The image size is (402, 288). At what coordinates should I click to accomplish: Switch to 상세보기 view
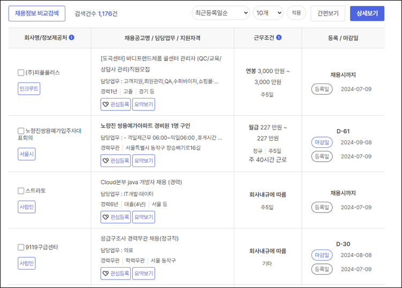(367, 13)
